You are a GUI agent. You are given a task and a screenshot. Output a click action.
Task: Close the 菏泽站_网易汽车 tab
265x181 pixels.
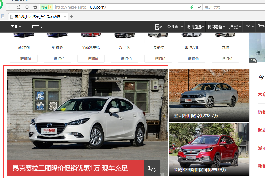coord(65,17)
